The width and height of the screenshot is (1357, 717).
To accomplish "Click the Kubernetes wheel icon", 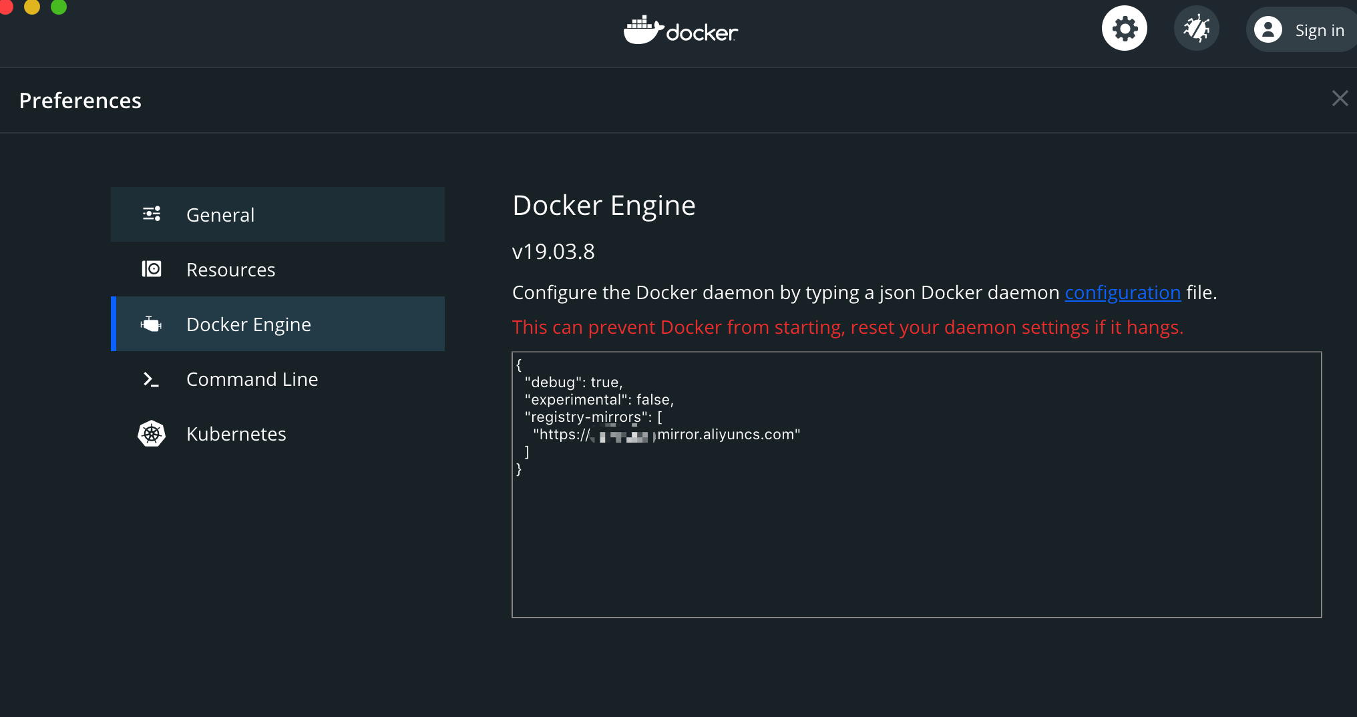I will [152, 434].
